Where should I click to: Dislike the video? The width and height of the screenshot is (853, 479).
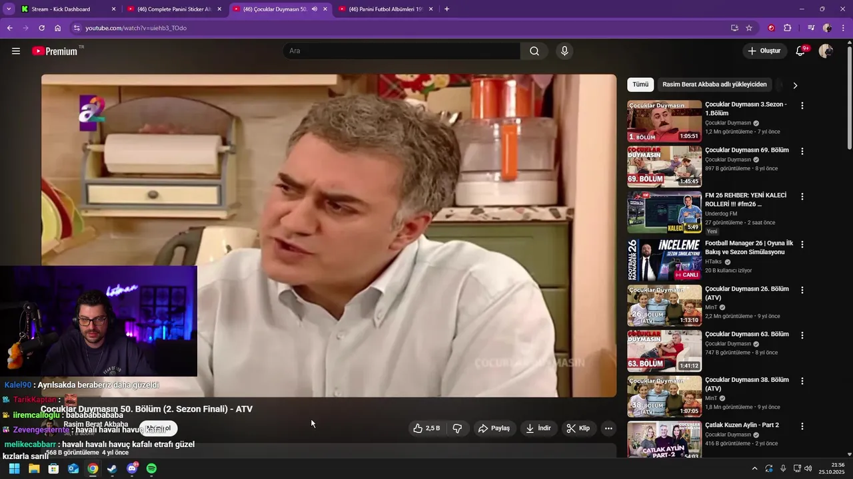(x=457, y=428)
